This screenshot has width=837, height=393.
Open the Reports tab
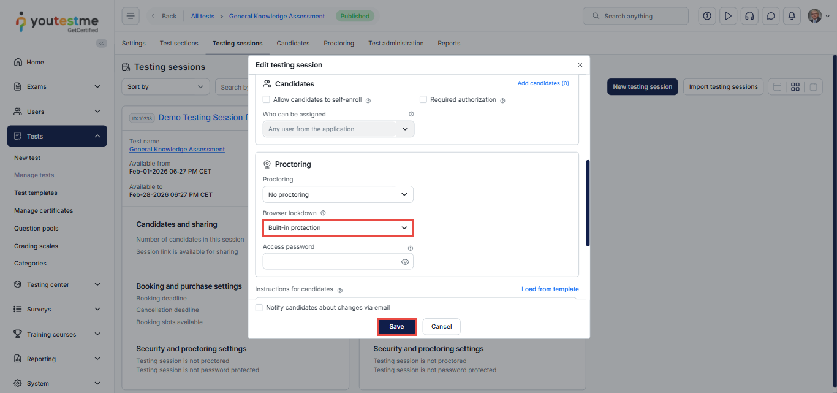pyautogui.click(x=449, y=44)
